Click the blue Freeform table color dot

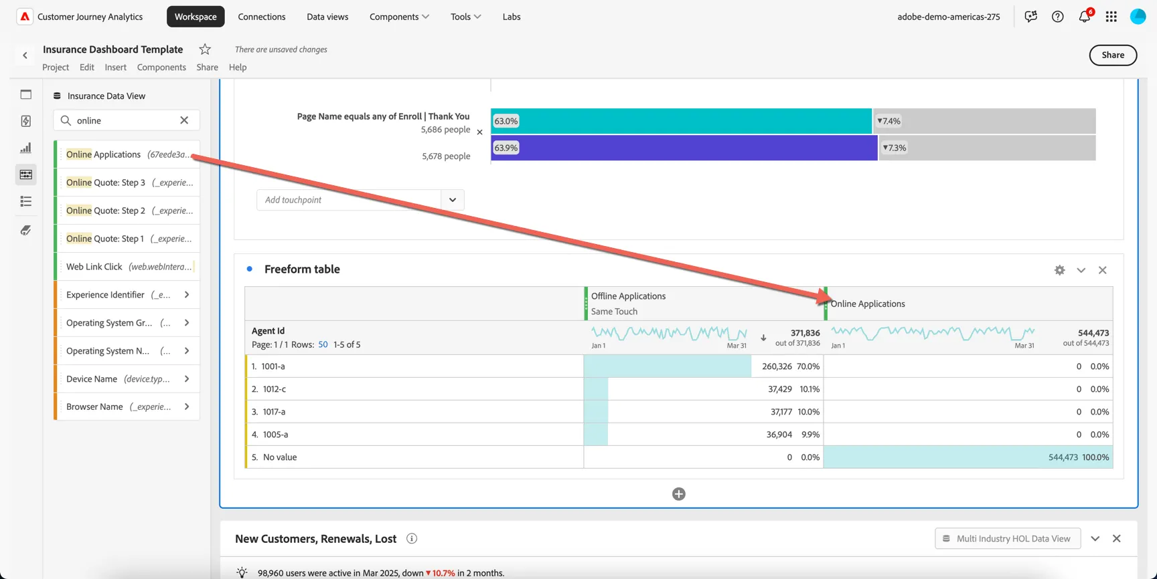coord(250,269)
